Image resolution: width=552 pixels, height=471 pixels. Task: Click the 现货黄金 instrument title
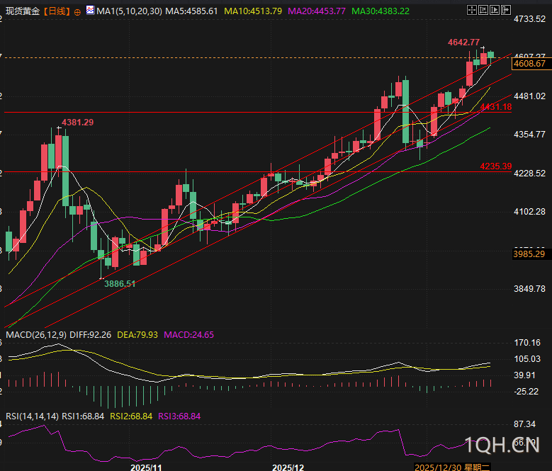tap(23, 11)
